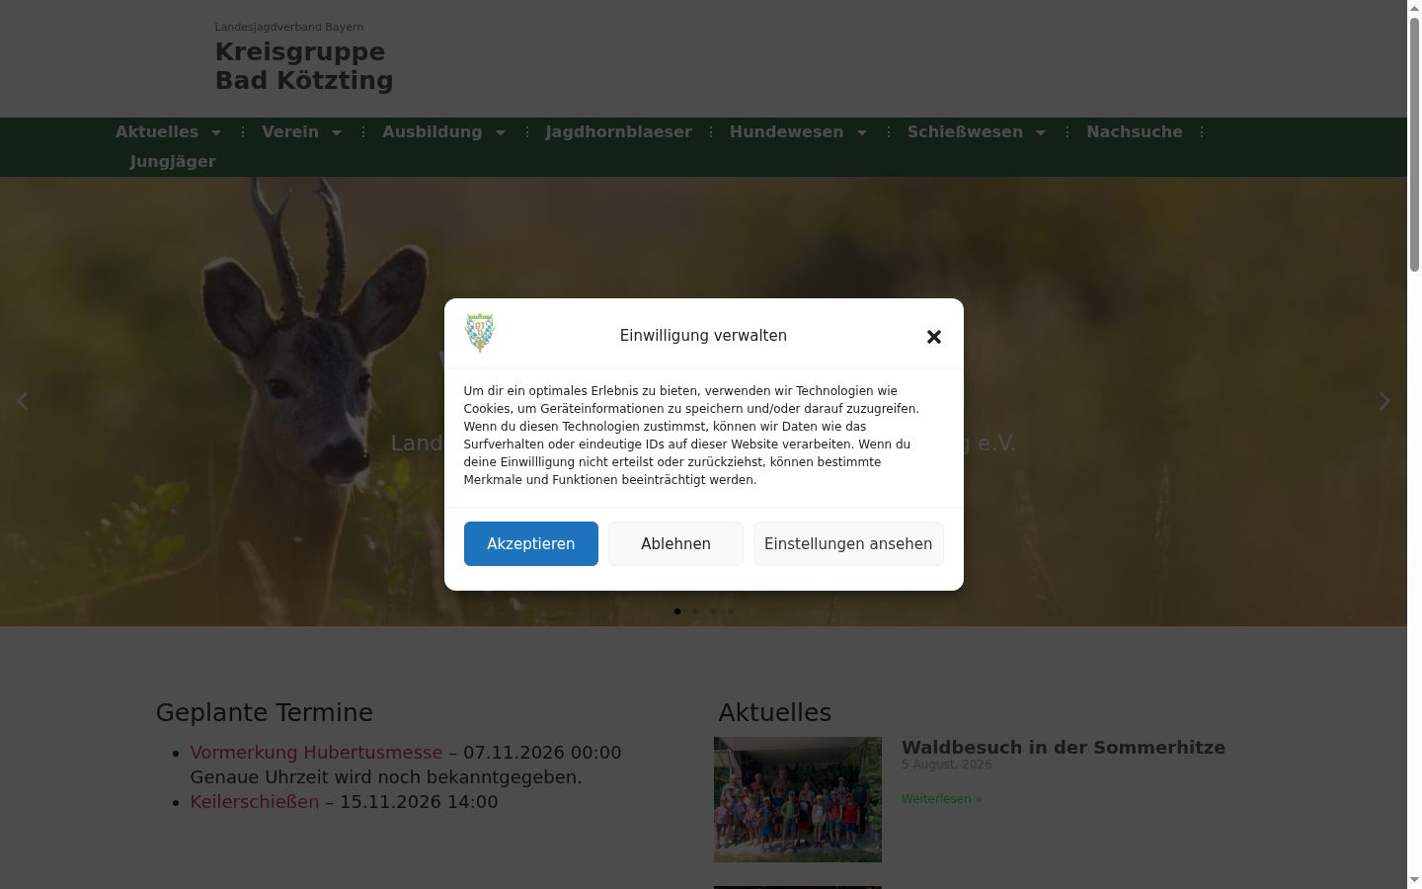Open the Hundewesen menu item
This screenshot has height=889, width=1422.
tap(787, 132)
